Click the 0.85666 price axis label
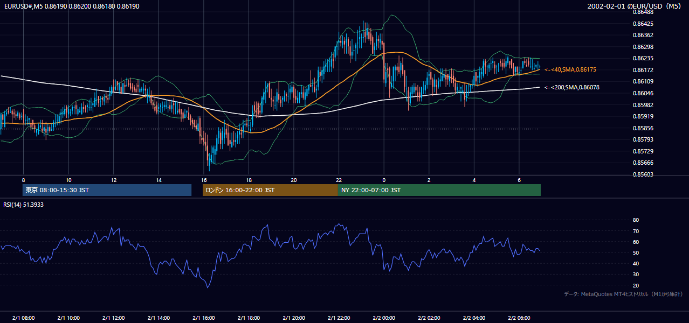The width and height of the screenshot is (689, 323). 643,163
